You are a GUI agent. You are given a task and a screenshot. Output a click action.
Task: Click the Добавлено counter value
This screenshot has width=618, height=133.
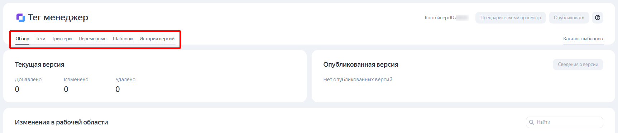point(17,89)
